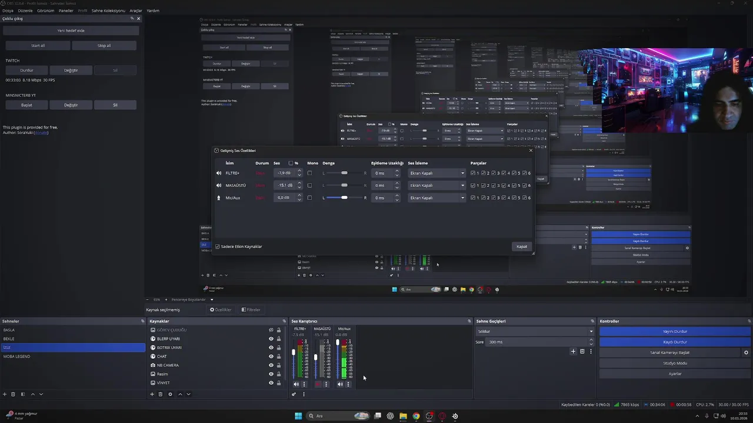Uncheck track 1 for FİLTRE+
753x423 pixels.
coord(474,173)
